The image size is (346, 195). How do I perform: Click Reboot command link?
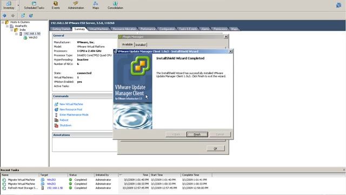point(64,120)
